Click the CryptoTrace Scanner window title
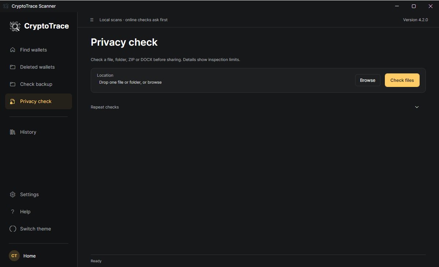439x267 pixels. tap(34, 6)
